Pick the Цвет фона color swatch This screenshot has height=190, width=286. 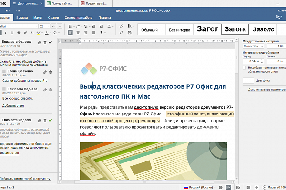click(x=248, y=81)
